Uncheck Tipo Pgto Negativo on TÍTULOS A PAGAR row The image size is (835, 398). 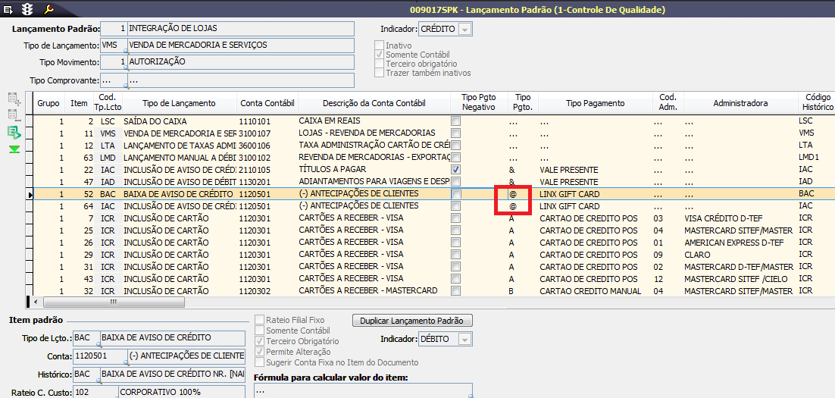[456, 170]
